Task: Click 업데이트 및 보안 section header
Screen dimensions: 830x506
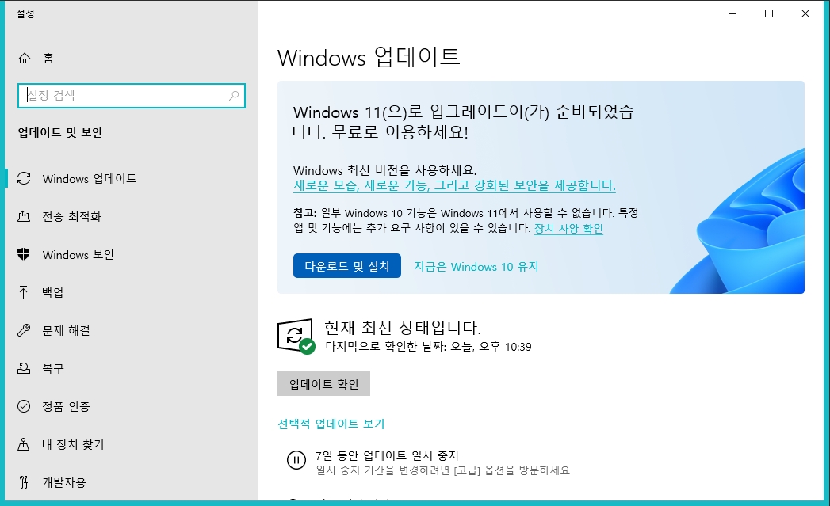Action: click(x=60, y=133)
